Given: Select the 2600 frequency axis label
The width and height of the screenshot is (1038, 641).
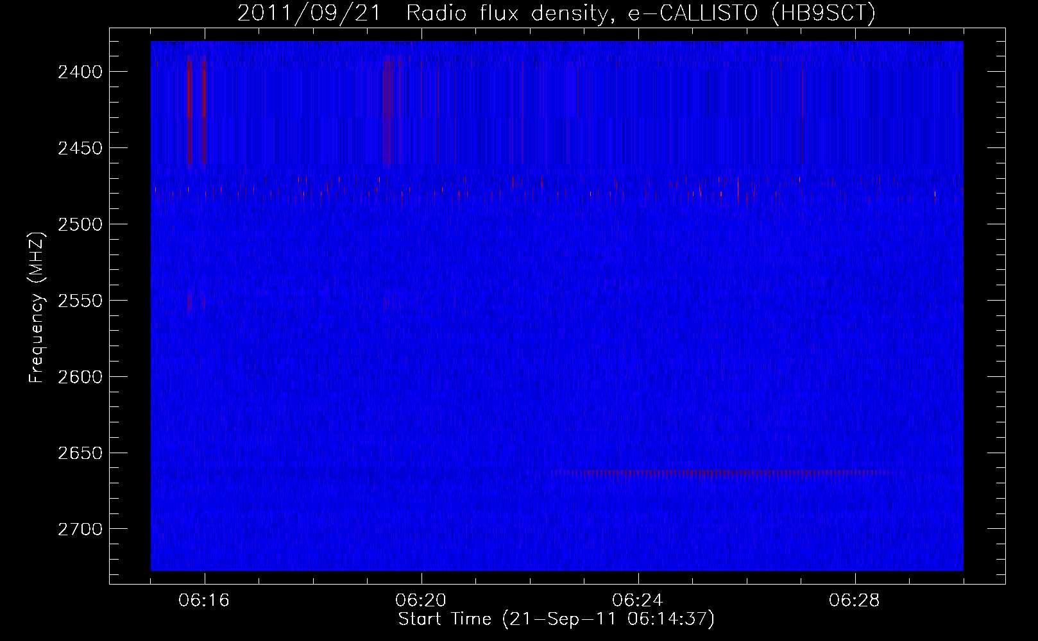Looking at the screenshot, I should 80,377.
